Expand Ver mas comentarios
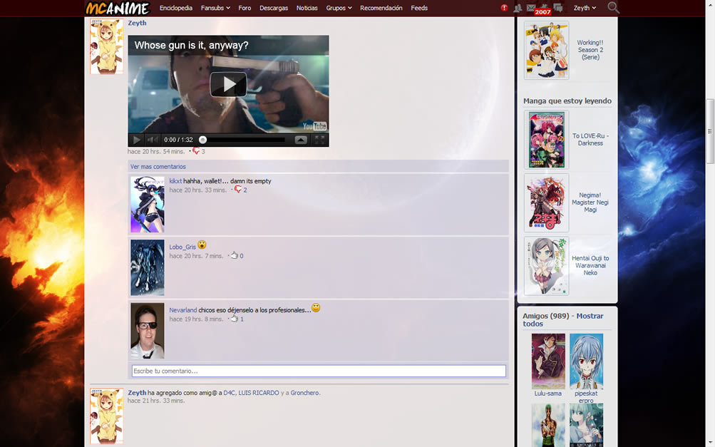 coord(158,167)
